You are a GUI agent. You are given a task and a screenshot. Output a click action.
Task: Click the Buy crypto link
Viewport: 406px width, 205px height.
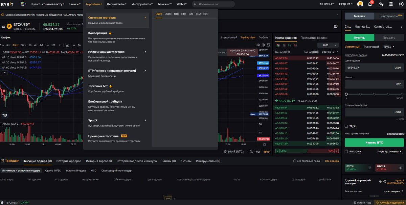pos(395,182)
